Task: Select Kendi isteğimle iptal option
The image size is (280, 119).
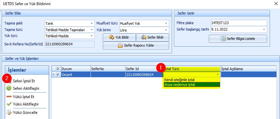Action: pos(192,80)
